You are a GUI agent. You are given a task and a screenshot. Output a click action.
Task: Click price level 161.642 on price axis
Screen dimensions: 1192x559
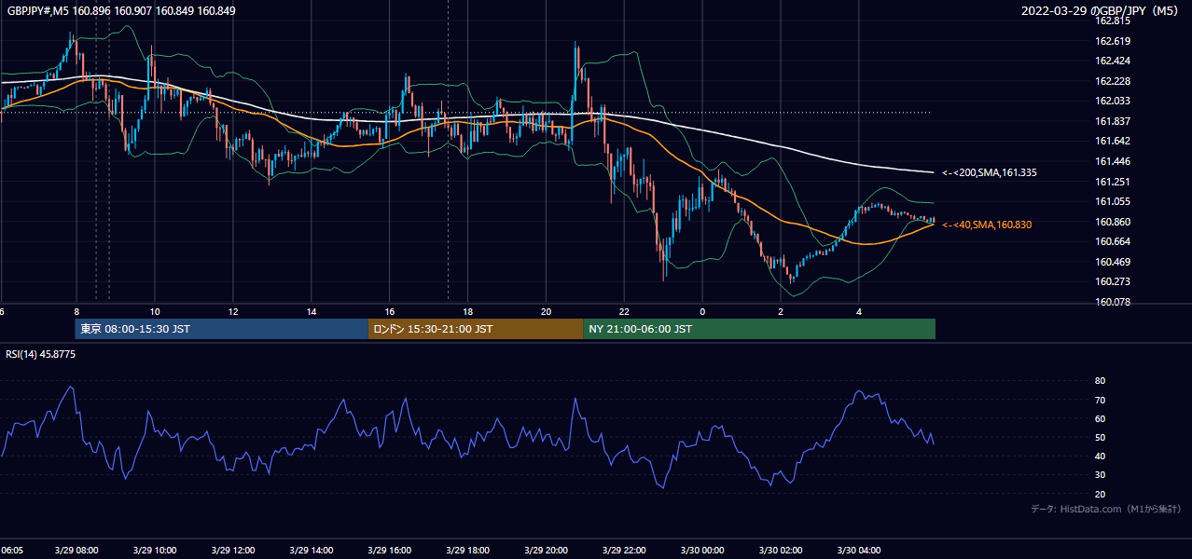pyautogui.click(x=1111, y=141)
